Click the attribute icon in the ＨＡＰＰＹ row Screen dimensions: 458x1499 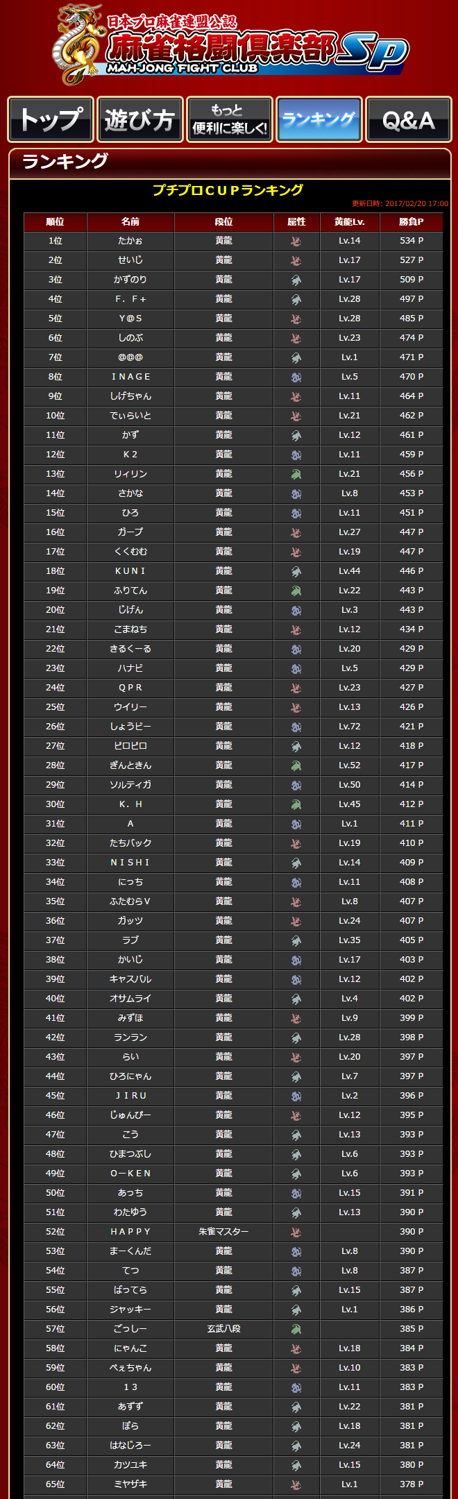[x=296, y=1233]
